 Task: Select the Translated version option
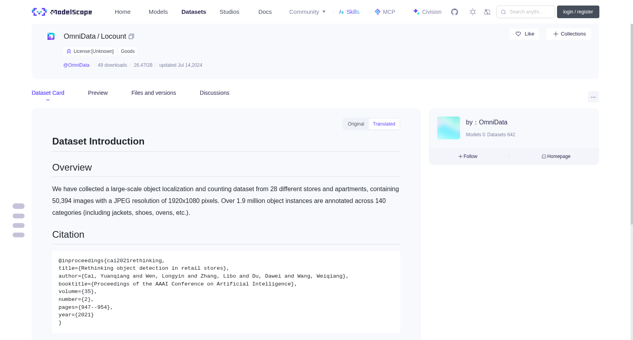(384, 124)
